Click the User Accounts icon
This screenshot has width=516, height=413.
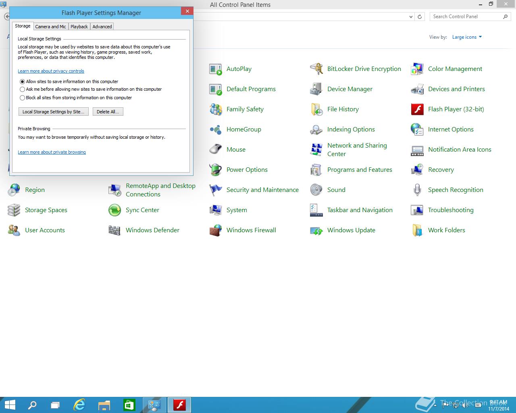pyautogui.click(x=14, y=230)
